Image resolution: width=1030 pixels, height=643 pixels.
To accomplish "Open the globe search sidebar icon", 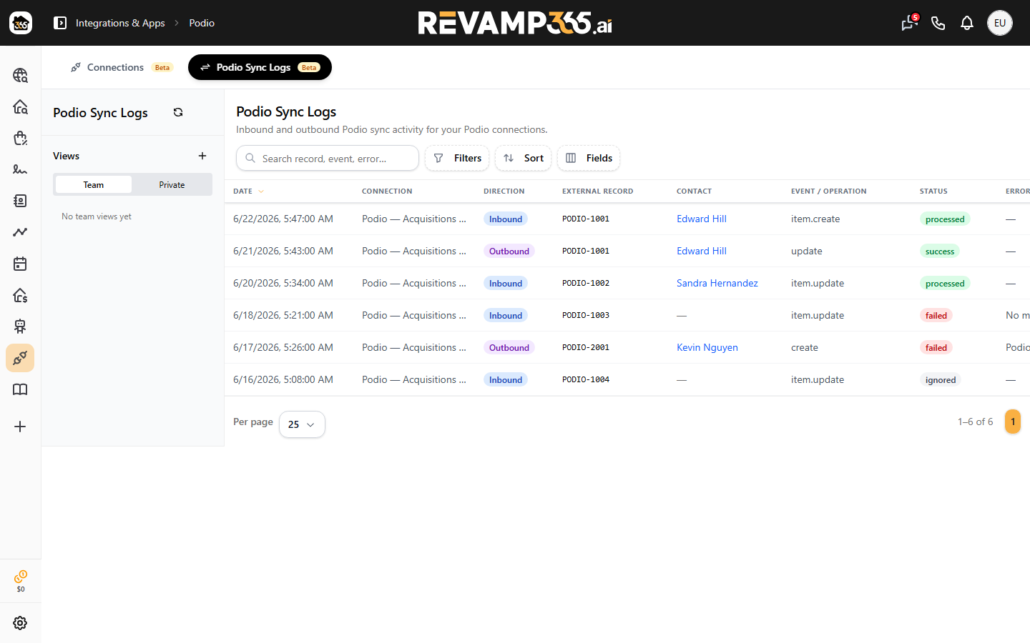I will click(20, 75).
